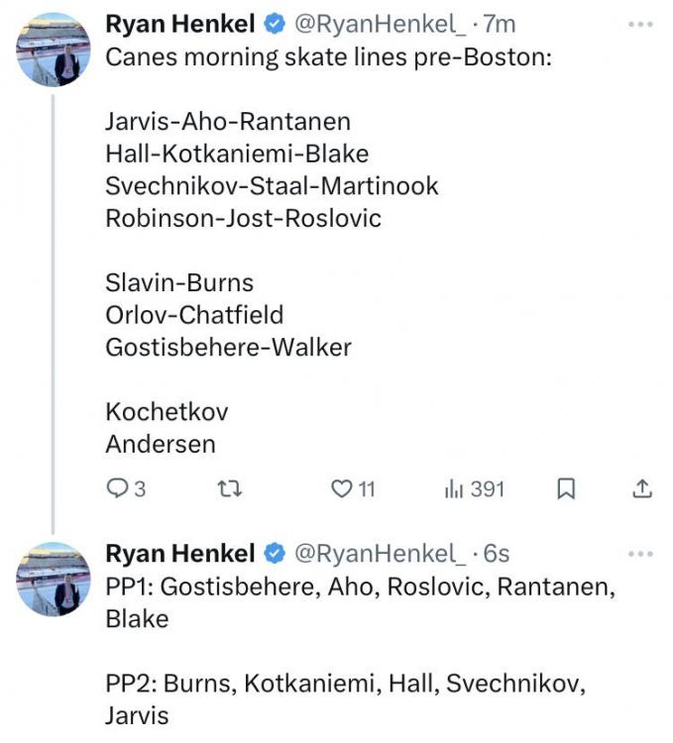Screen dimensions: 673x743
Task: Open Ryan Henkel's avatar on the first tweet
Action: [x=55, y=50]
